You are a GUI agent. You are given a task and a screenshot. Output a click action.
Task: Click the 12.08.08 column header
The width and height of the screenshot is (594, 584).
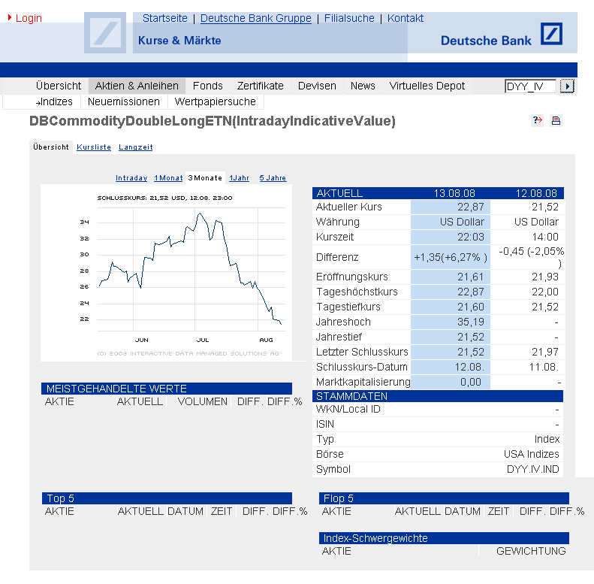(536, 193)
